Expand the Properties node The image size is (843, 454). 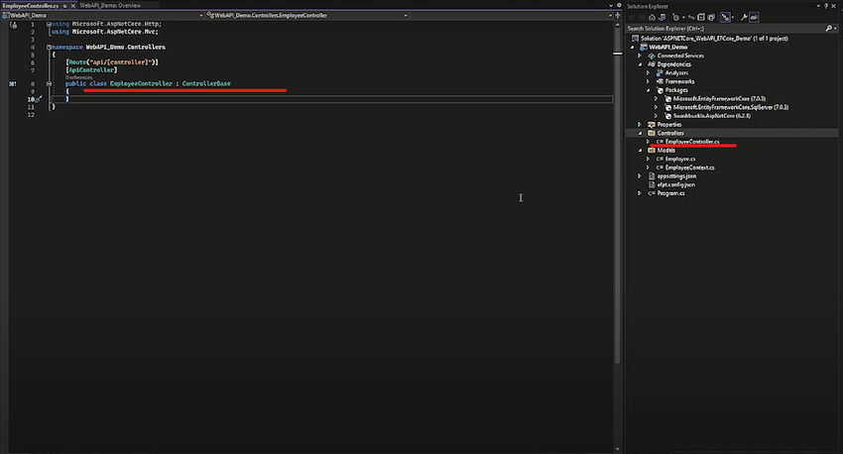tap(640, 125)
